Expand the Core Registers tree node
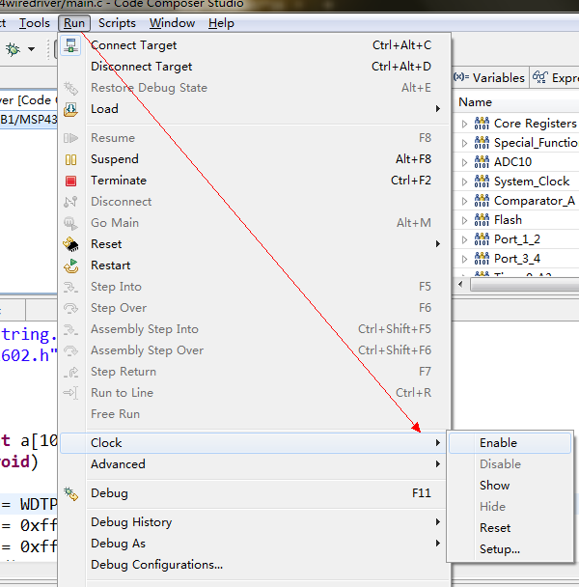Image resolution: width=579 pixels, height=587 pixels. coord(464,124)
